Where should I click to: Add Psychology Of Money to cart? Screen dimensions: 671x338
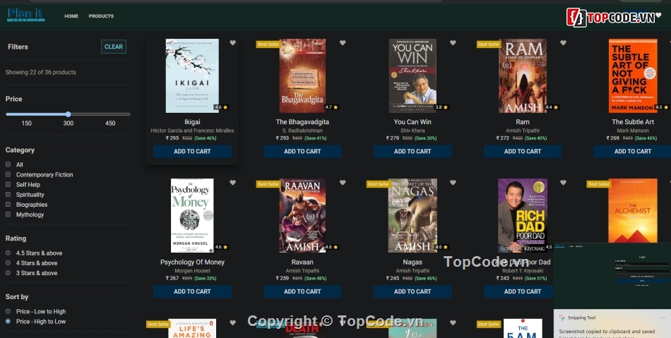(192, 291)
